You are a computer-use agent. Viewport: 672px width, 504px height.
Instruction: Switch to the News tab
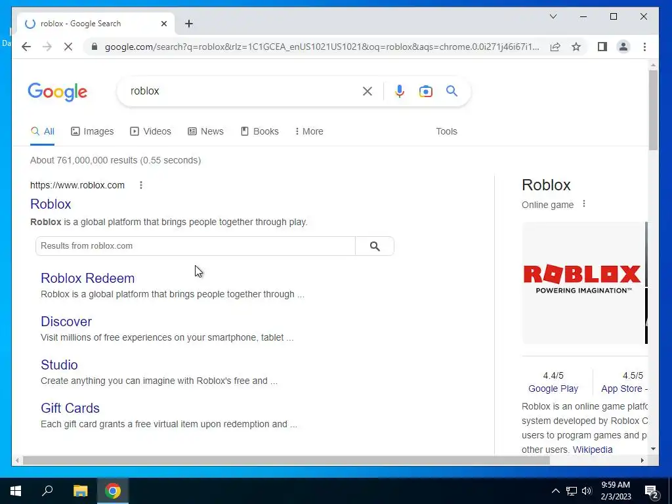[205, 131]
